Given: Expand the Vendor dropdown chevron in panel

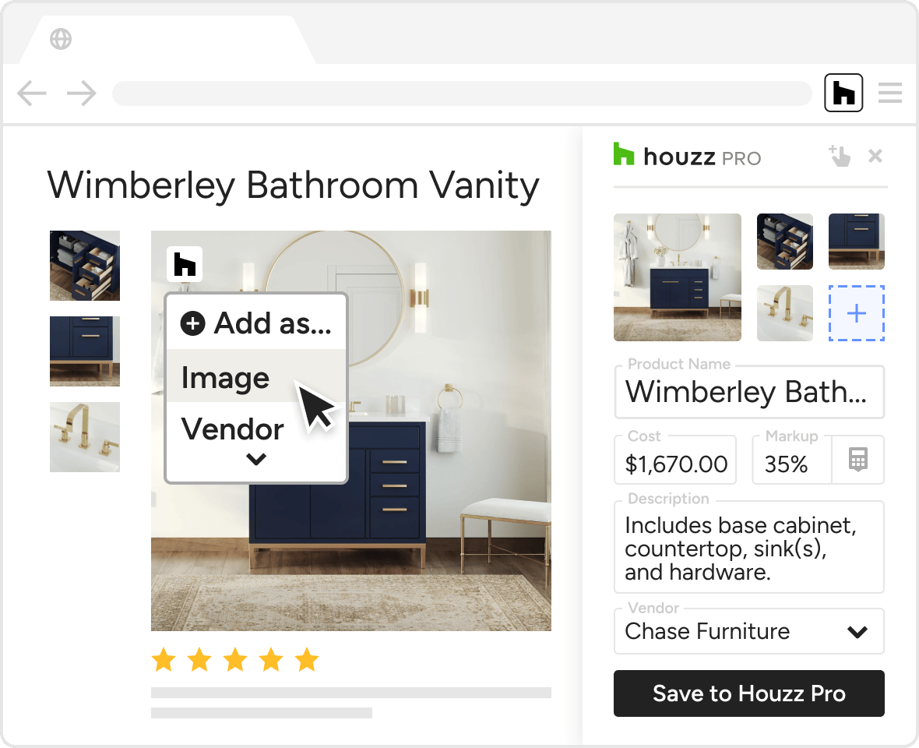Looking at the screenshot, I should tap(857, 632).
